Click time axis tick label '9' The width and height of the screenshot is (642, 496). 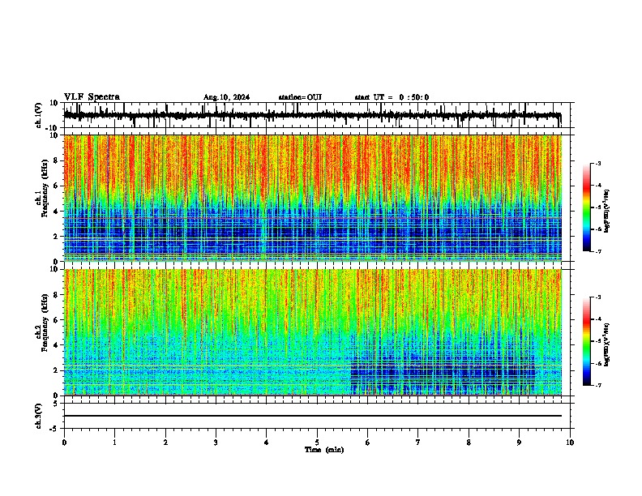[519, 443]
